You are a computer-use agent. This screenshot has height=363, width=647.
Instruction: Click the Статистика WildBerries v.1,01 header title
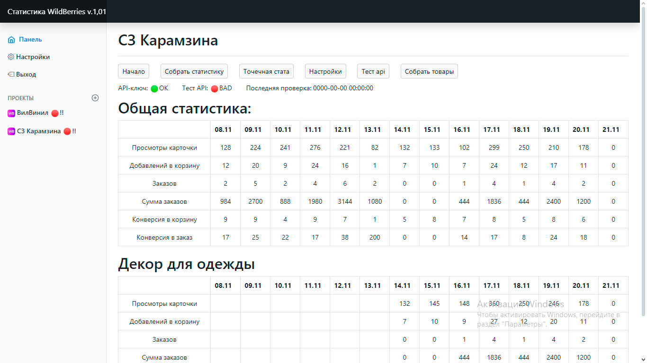click(x=57, y=11)
